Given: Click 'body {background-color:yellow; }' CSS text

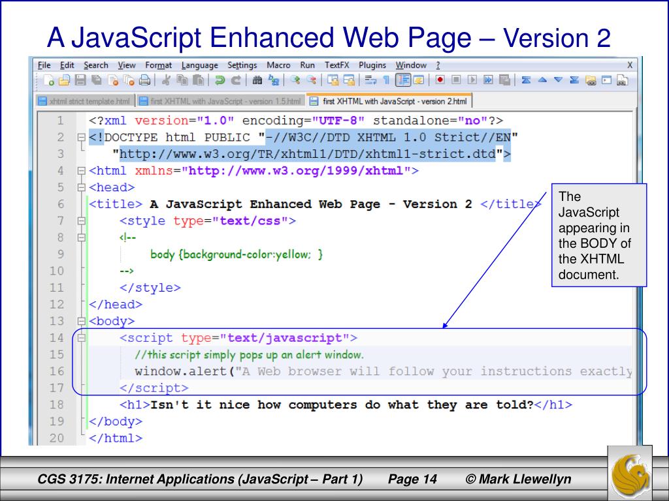Looking at the screenshot, I should [237, 254].
